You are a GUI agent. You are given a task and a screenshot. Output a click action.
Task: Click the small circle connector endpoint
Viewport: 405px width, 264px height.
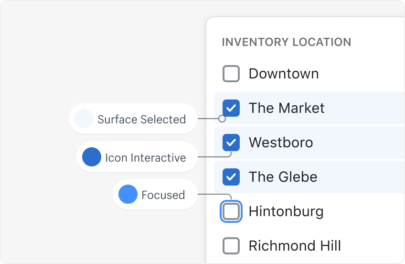pyautogui.click(x=222, y=118)
